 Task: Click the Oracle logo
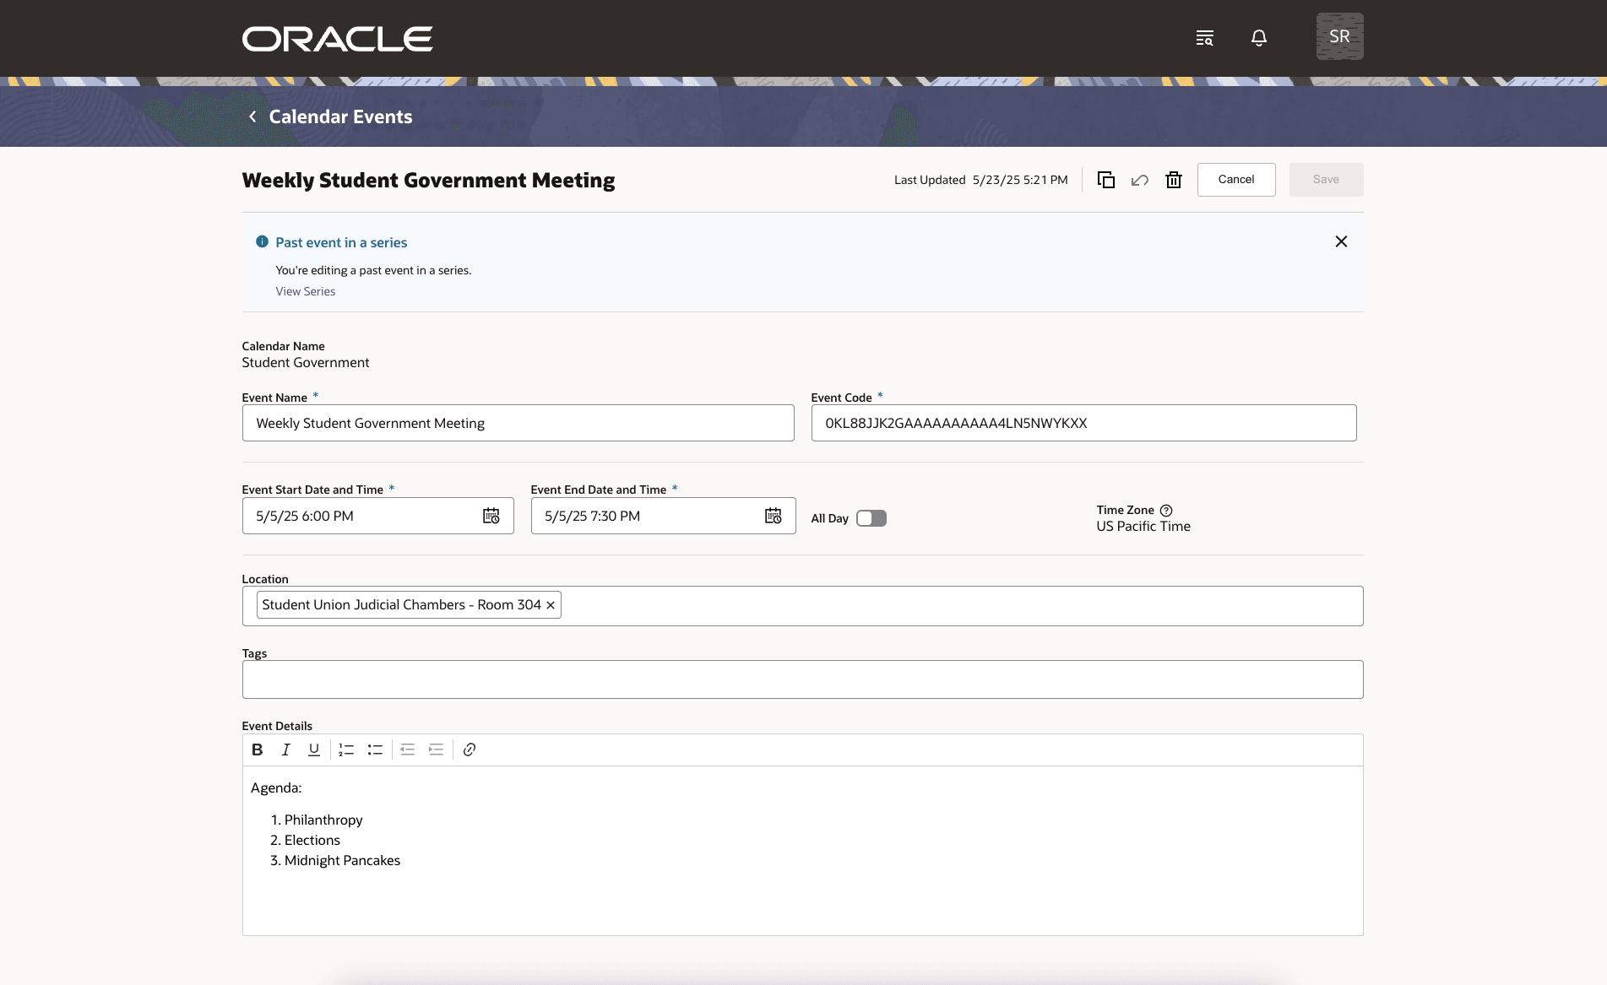point(338,39)
